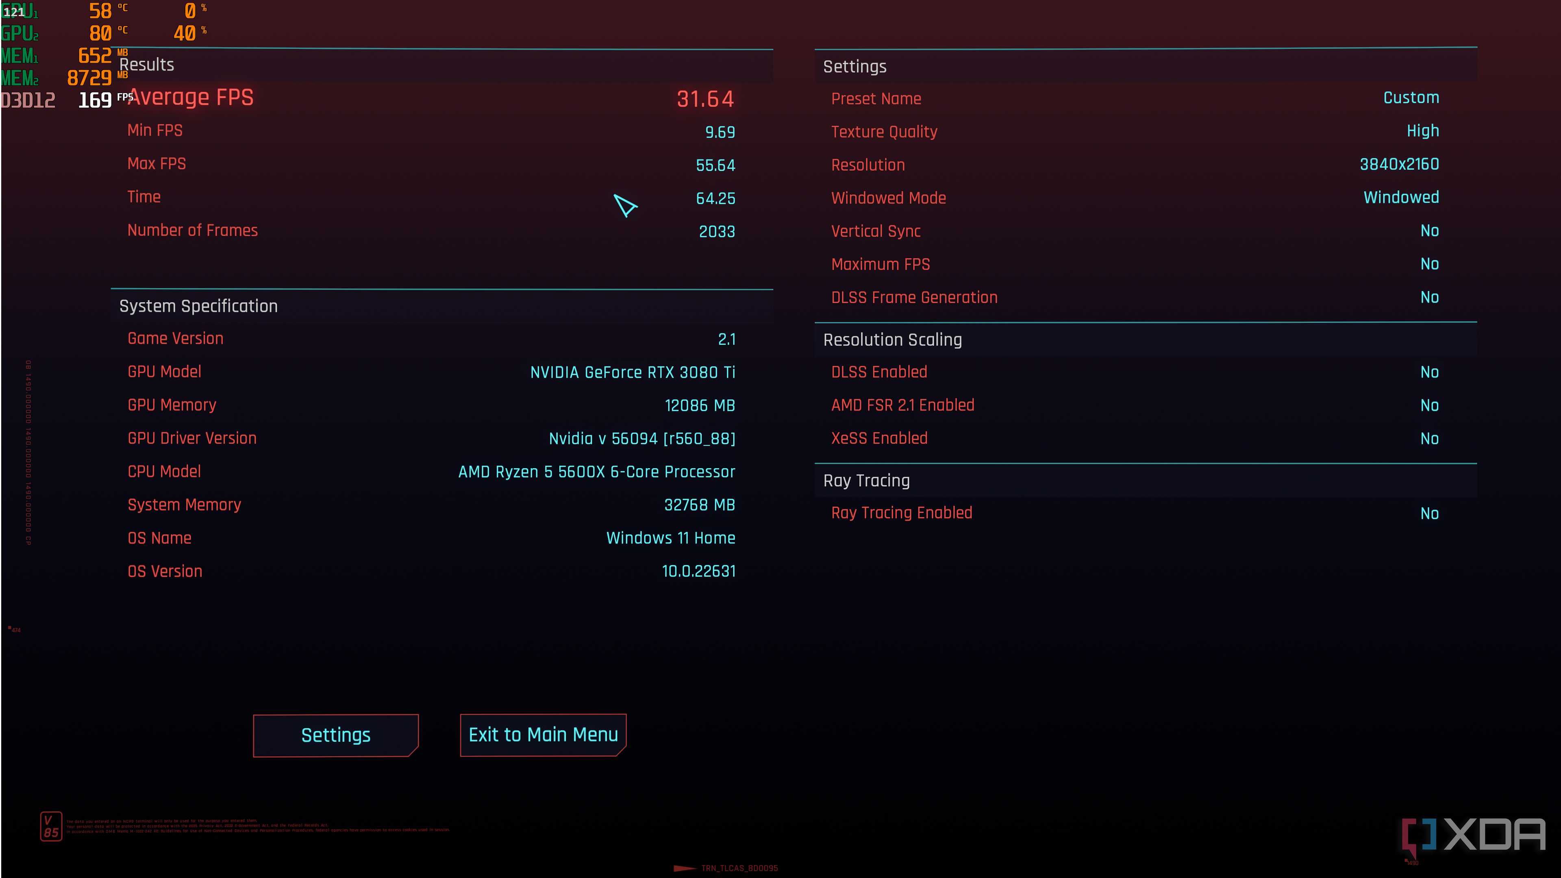Click the V 85 badge icon
Screen dimensions: 1561x878
pyautogui.click(x=51, y=827)
